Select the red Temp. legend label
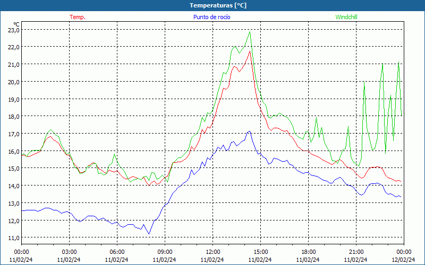The width and height of the screenshot is (425, 265). (x=78, y=17)
